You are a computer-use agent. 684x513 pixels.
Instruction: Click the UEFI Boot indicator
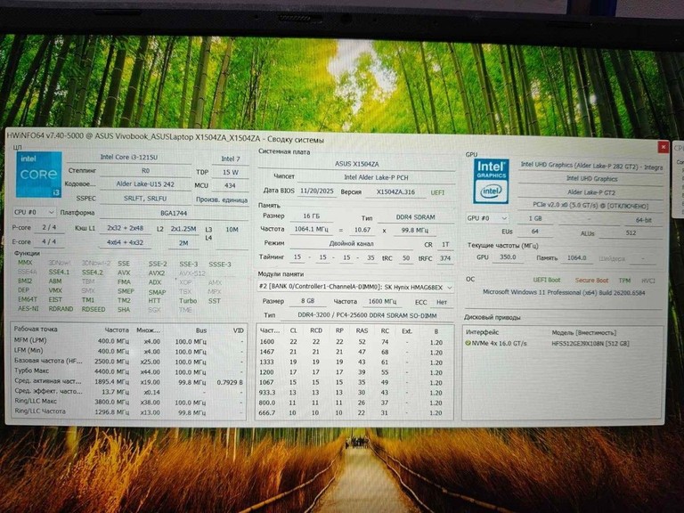[547, 280]
